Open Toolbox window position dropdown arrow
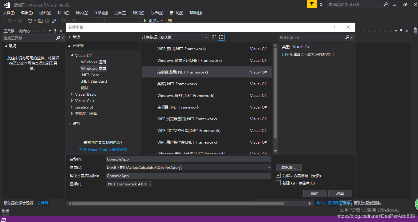The image size is (418, 222). [51, 31]
